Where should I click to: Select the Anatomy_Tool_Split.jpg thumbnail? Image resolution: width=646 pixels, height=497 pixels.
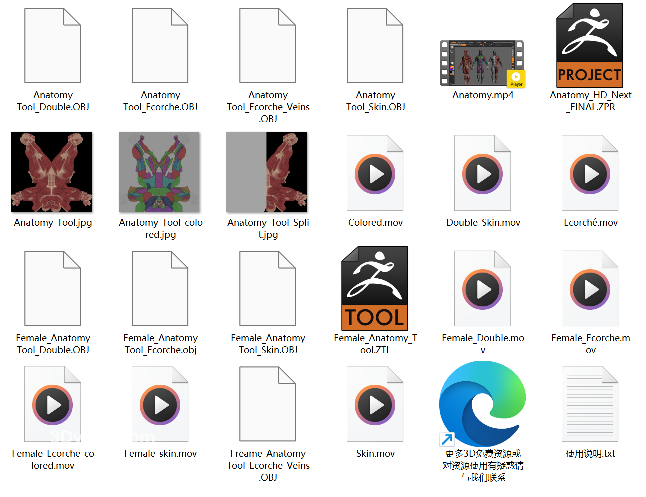pyautogui.click(x=267, y=172)
